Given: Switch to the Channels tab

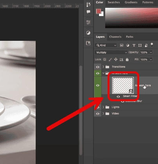Looking at the screenshot, I should click(x=115, y=37).
